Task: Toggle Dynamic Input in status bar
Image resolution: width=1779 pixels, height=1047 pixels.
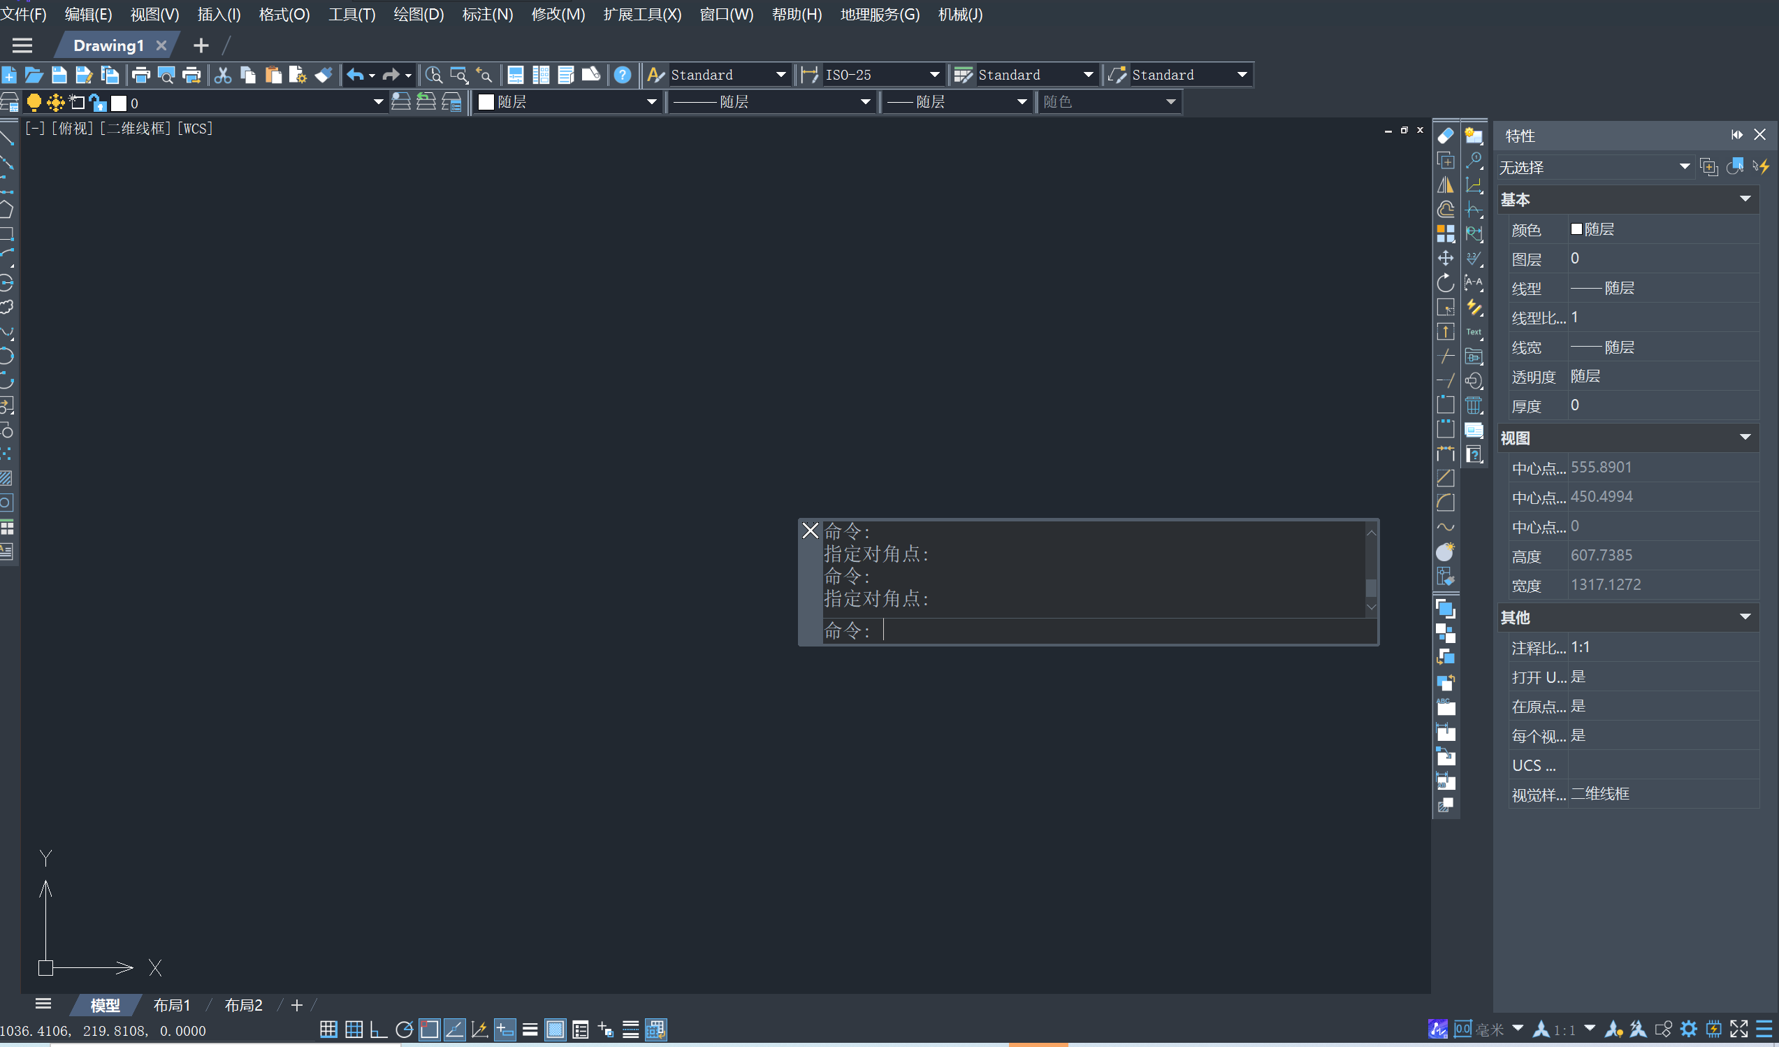Action: pos(504,1030)
